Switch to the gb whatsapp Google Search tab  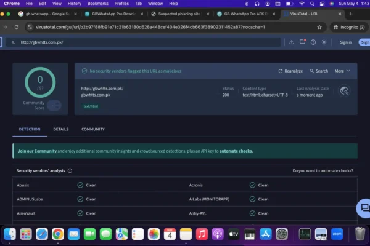pyautogui.click(x=47, y=14)
